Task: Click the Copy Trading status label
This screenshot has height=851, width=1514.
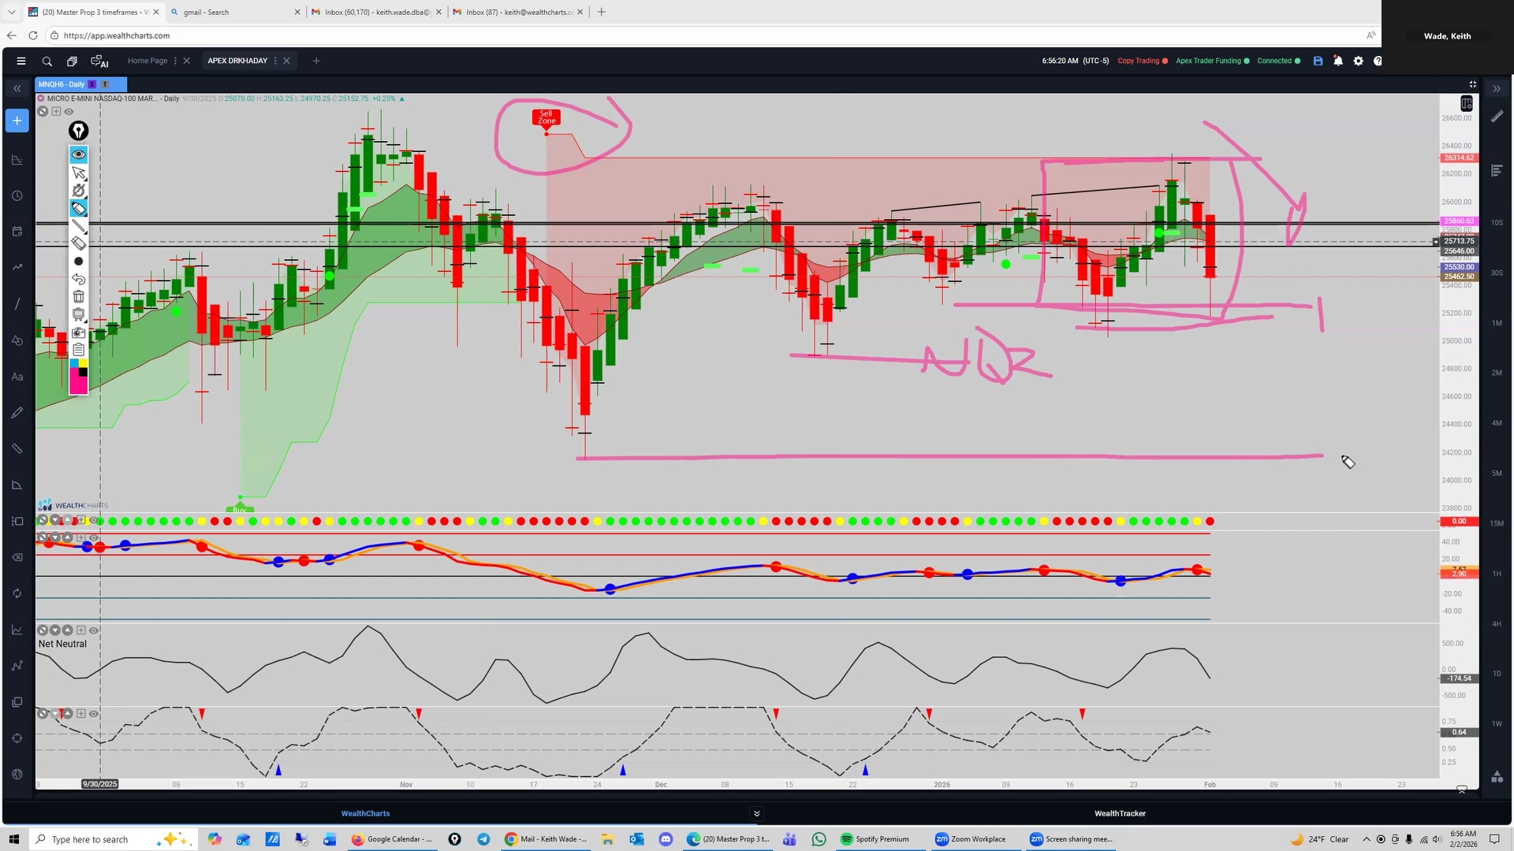Action: (x=1138, y=61)
